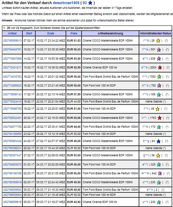Open item 252778324415

[12, 101]
